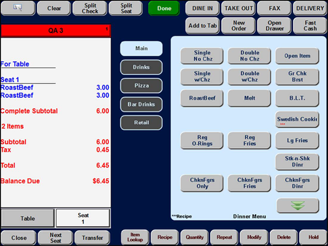The width and height of the screenshot is (328, 246).
Task: Open the Pizza category
Action: (141, 86)
